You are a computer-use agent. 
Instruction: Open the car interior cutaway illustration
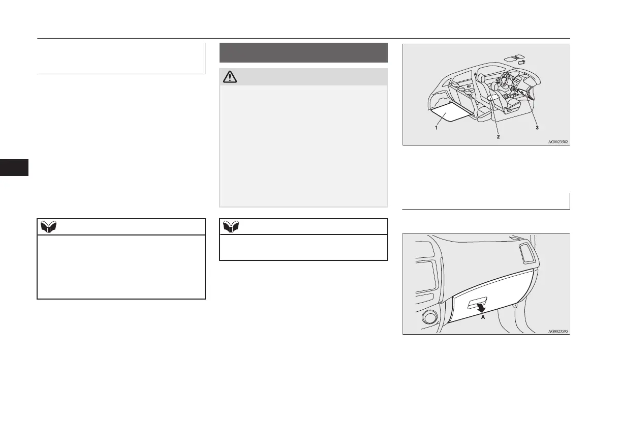pyautogui.click(x=486, y=95)
